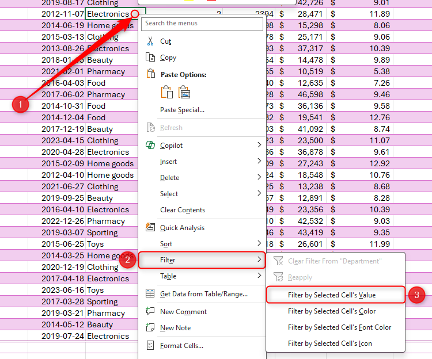
Task: Choose Filter by Selected Cell's Value
Action: pyautogui.click(x=331, y=295)
